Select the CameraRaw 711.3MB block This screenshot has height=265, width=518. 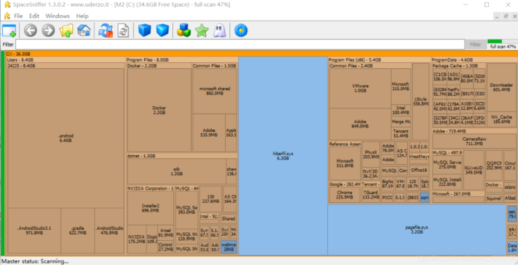pyautogui.click(x=474, y=141)
